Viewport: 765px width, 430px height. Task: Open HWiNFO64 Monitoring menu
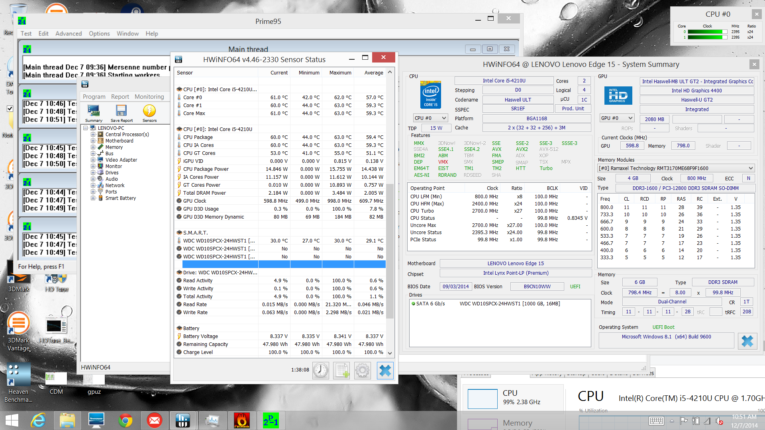149,97
